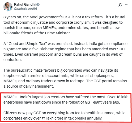The image size is (132, 123).
Task: Click the paragraph starting '8 years on'
Action: 64,25
